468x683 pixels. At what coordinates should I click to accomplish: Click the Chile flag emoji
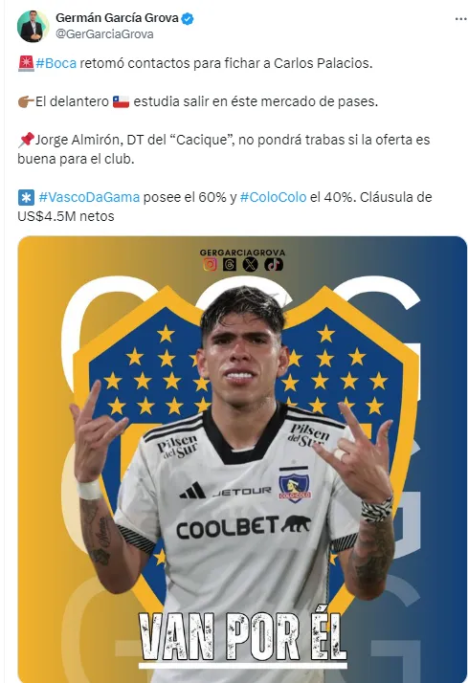(x=122, y=101)
